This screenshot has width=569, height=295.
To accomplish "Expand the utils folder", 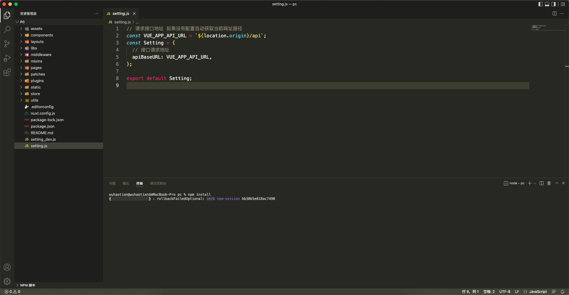I will pos(59,100).
